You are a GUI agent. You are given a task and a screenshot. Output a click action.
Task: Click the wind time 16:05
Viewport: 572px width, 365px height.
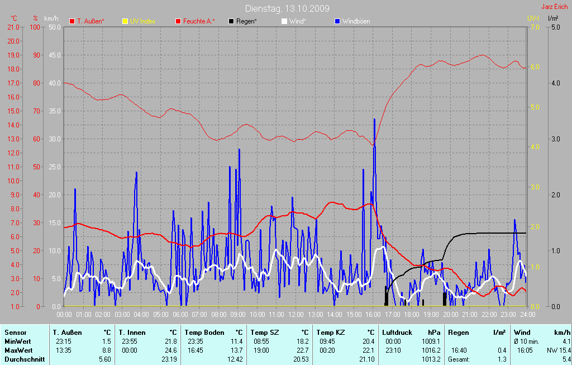[525, 350]
